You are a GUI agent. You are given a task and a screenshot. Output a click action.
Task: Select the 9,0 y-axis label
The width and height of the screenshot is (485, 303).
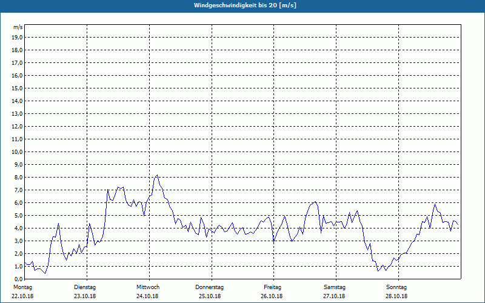[19, 164]
